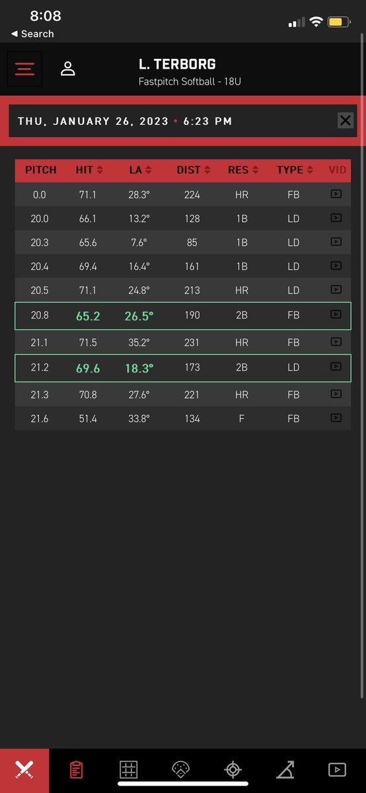This screenshot has width=366, height=793.
Task: Tap the session date Thu, January 26, 2023
Action: point(93,122)
